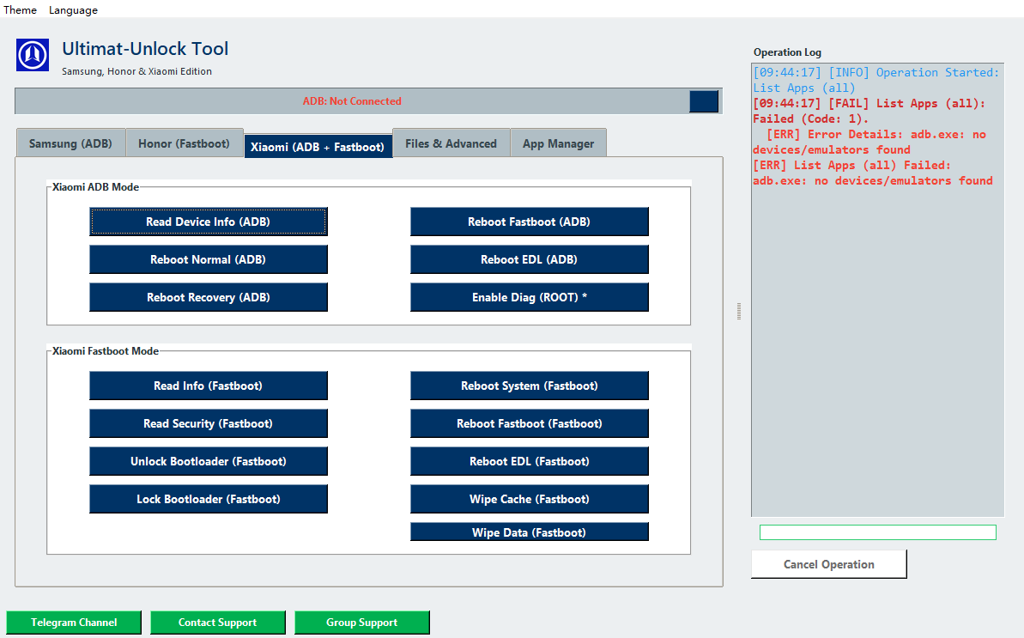This screenshot has height=638, width=1024.
Task: Switch to the Honor (Fastboot) tab
Action: 185,143
